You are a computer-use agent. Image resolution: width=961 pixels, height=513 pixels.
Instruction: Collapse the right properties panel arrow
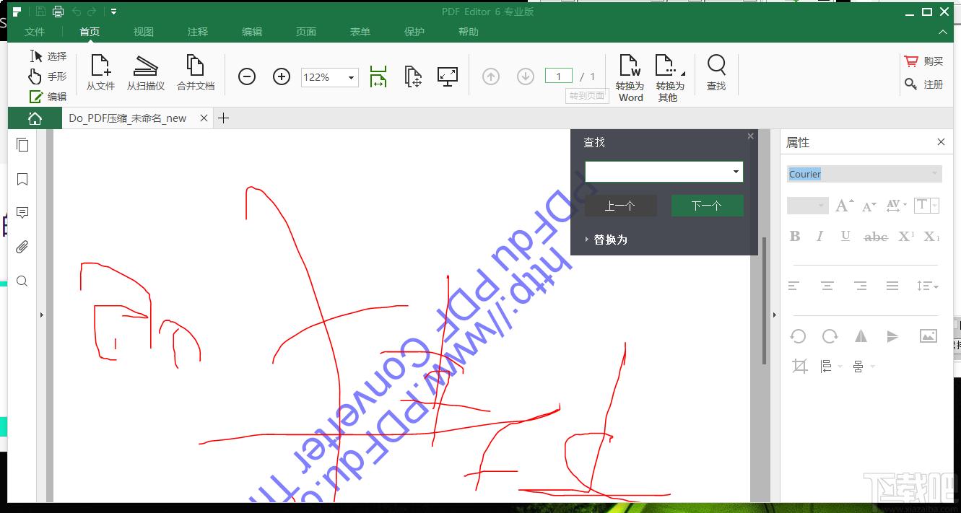click(775, 315)
